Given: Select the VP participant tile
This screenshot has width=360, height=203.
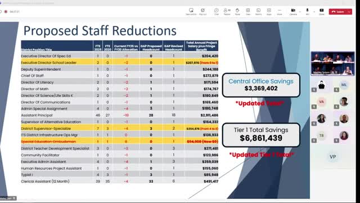Looking at the screenshot, I should [x=332, y=157].
